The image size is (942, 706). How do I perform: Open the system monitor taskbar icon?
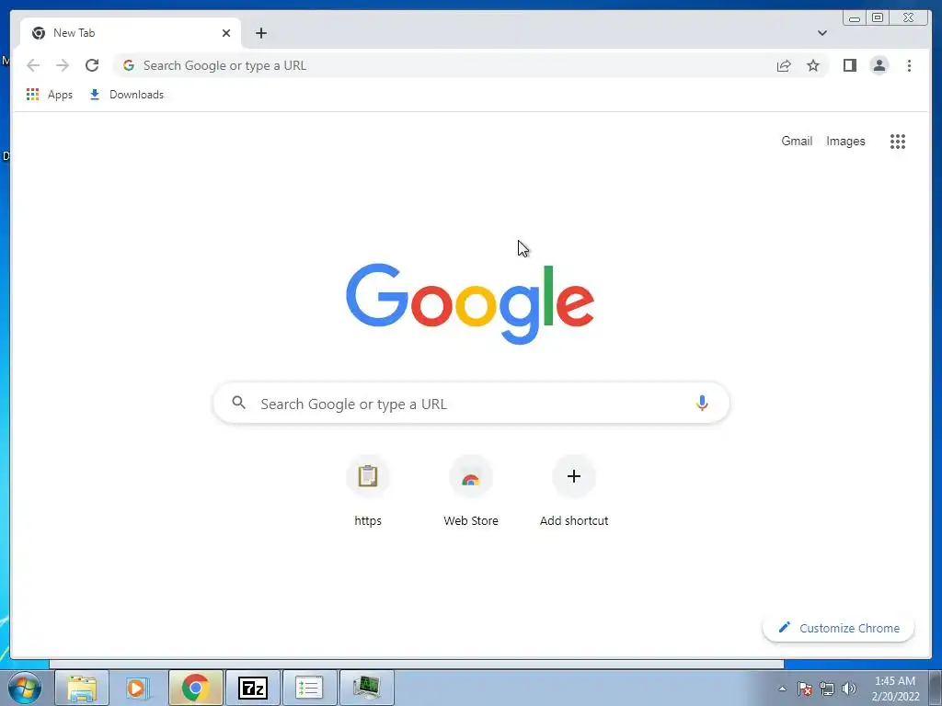pyautogui.click(x=366, y=688)
